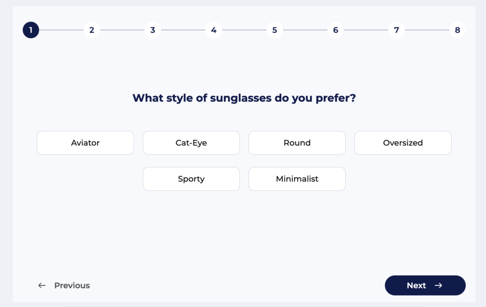Pick the Round sunglasses style

297,143
